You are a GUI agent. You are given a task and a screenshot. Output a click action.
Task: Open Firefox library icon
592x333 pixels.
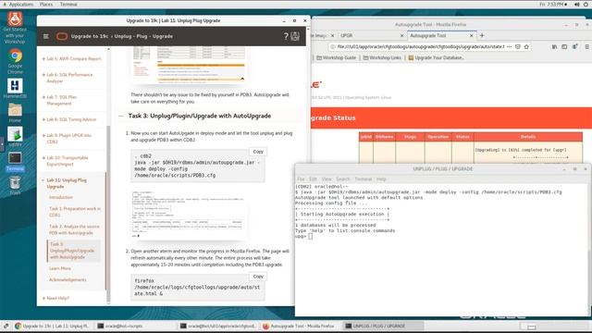tap(554, 47)
